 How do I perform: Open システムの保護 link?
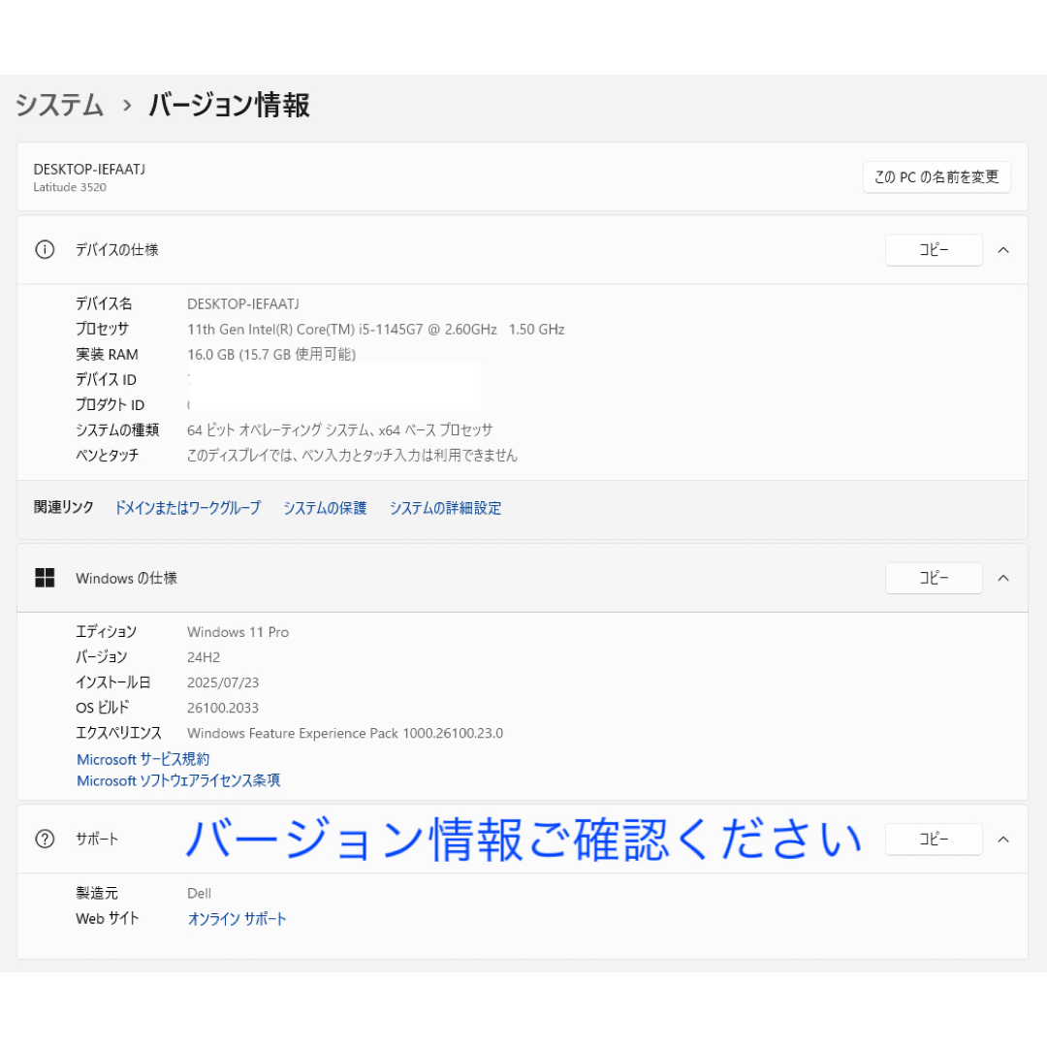pos(325,507)
